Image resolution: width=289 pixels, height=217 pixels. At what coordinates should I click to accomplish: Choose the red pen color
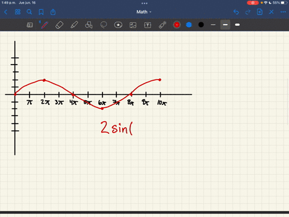coord(177,25)
